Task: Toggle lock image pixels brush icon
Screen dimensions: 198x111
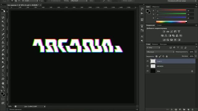Action: click(160, 56)
